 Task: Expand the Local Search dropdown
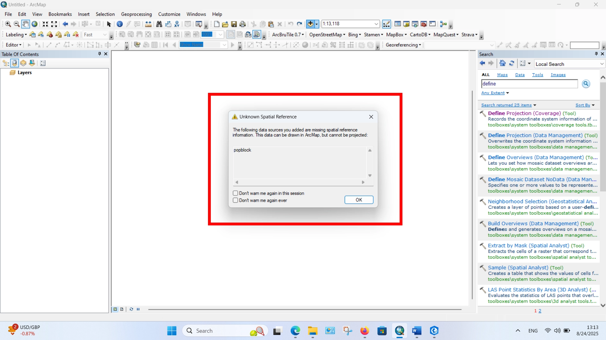(x=602, y=64)
